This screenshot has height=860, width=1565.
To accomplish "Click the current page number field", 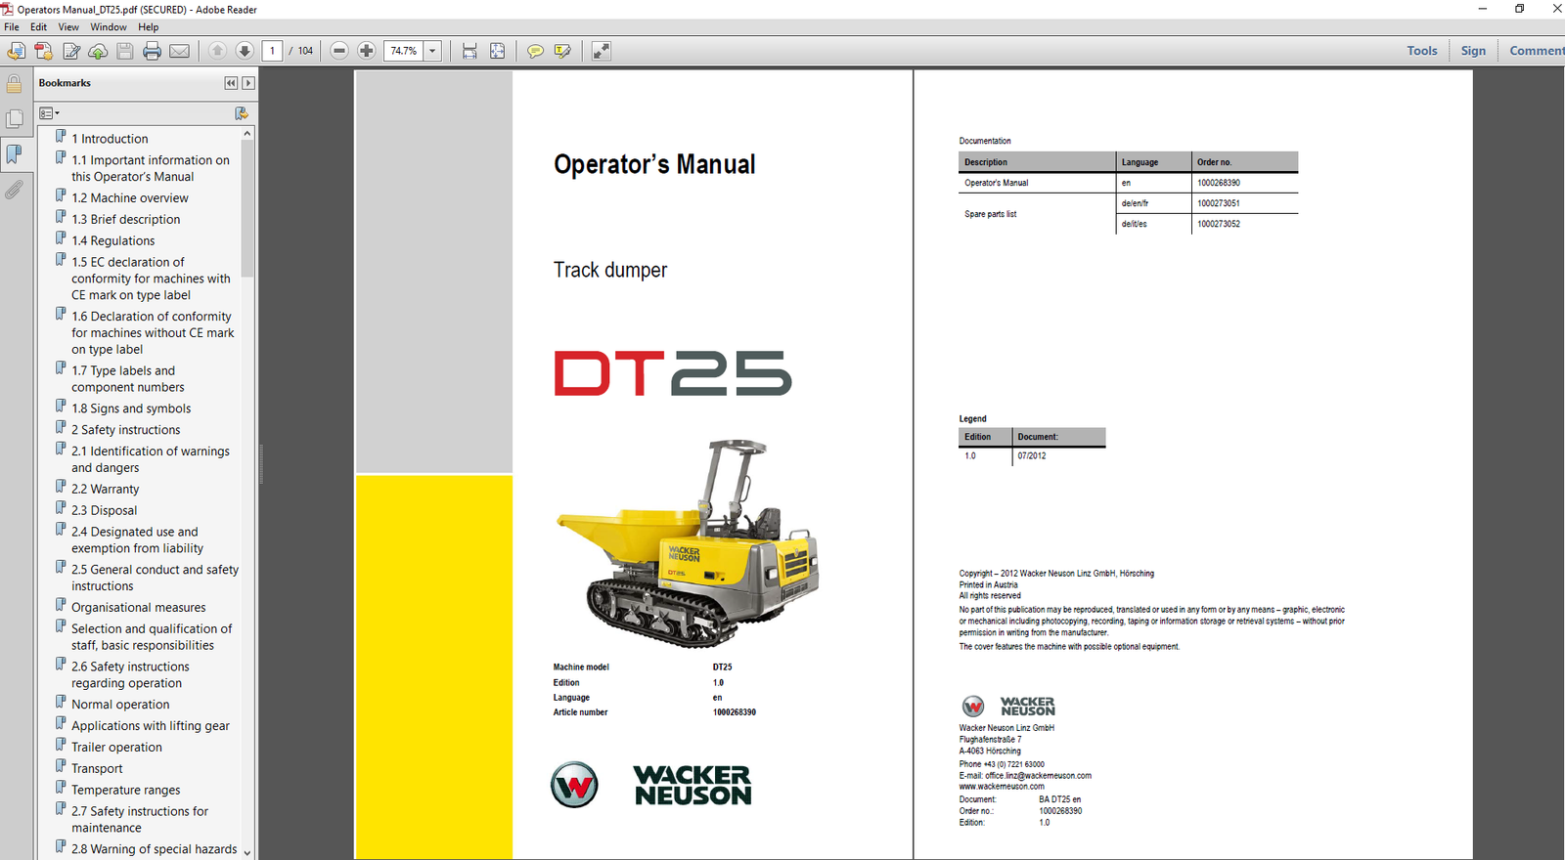I will pyautogui.click(x=273, y=51).
